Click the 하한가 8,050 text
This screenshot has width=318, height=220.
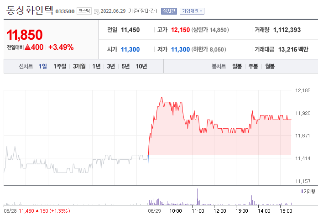coord(209,49)
